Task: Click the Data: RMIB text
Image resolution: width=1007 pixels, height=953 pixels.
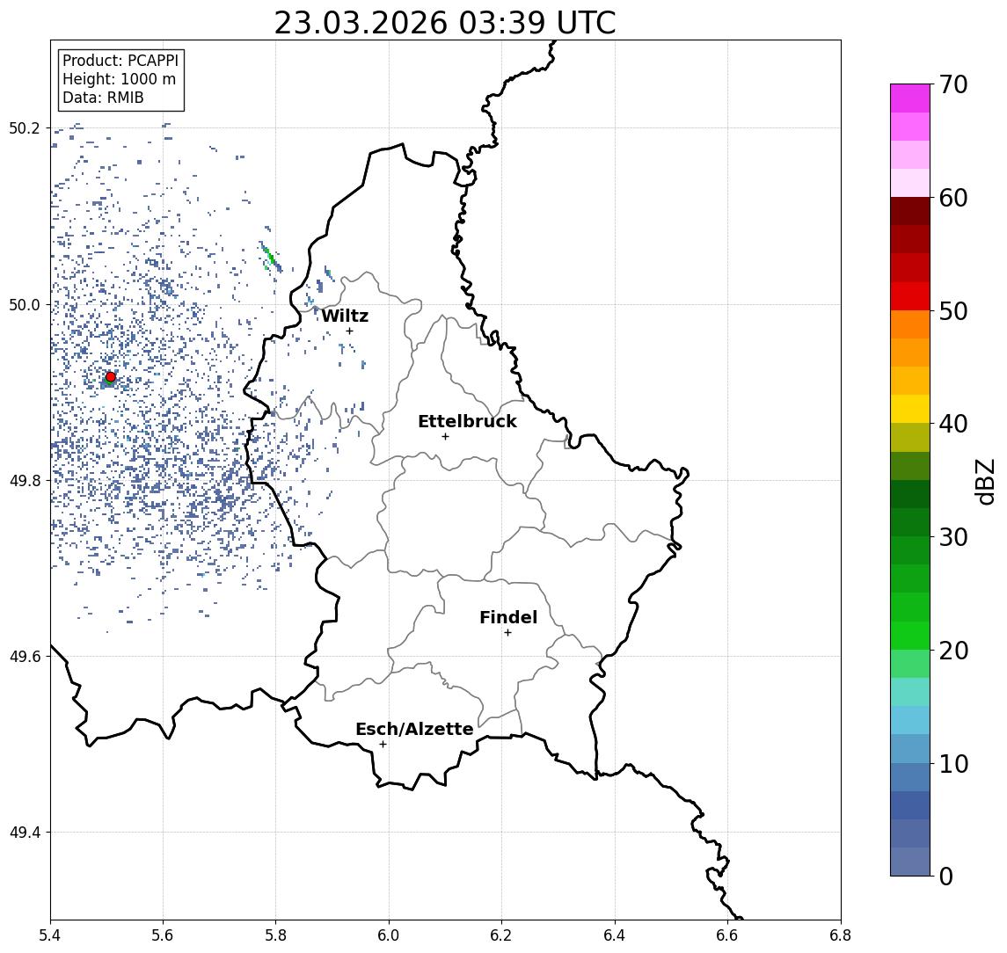Action: pos(103,98)
